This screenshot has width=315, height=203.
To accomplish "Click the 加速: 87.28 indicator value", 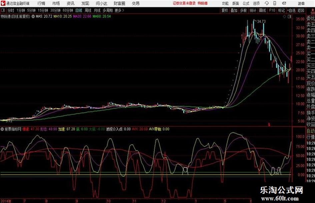I will (67, 129).
